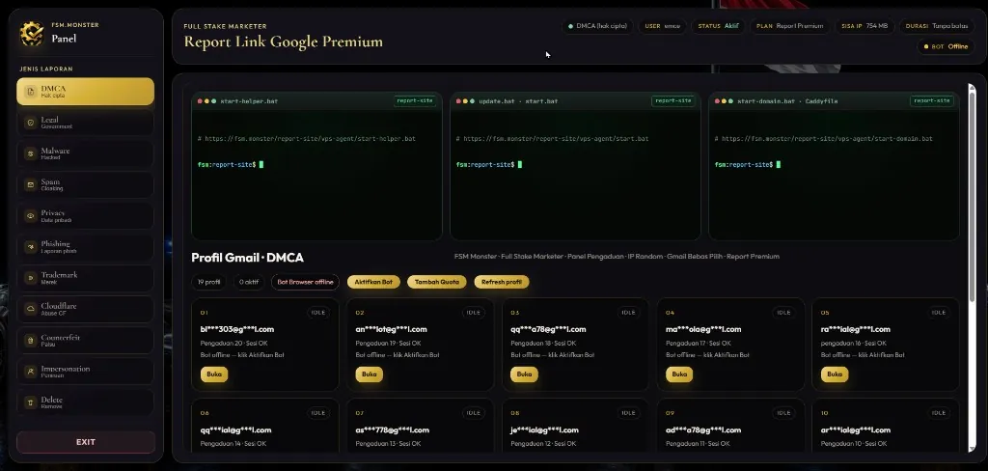Click the start-helper.bat terminal prompt

(x=230, y=165)
